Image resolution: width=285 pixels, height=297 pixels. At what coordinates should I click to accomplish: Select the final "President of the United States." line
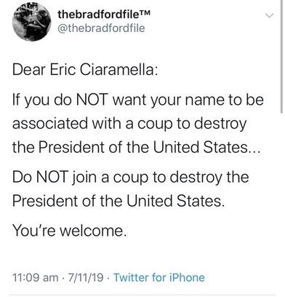tap(118, 201)
